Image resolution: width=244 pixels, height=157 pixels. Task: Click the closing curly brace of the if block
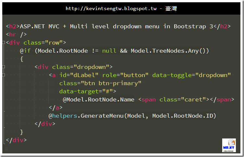pos(21,132)
